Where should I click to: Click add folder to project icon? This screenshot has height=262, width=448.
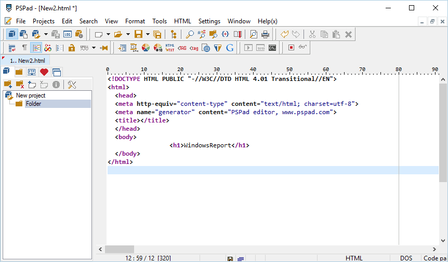click(8, 85)
